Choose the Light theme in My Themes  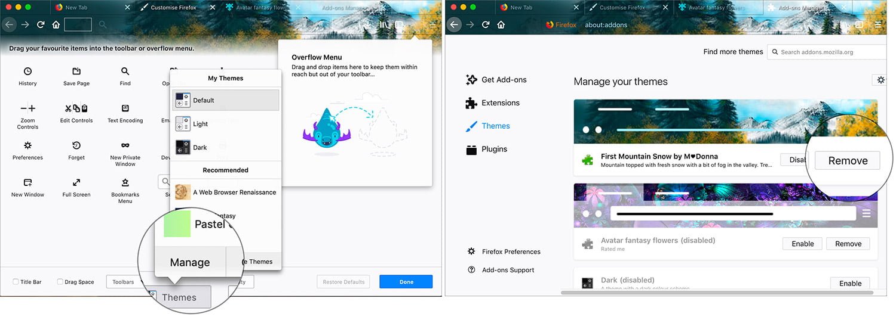226,124
